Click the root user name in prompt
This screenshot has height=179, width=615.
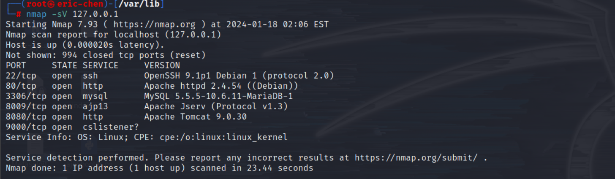point(36,4)
